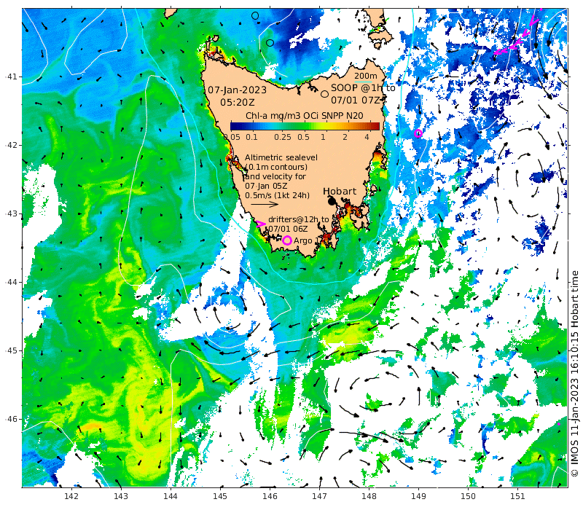Click the '0.5m/s (1kt 24h)' scale text
The width and height of the screenshot is (583, 510).
[277, 195]
